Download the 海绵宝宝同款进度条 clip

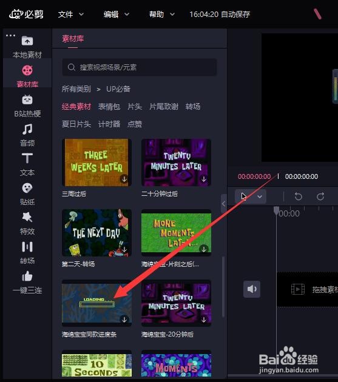(124, 319)
